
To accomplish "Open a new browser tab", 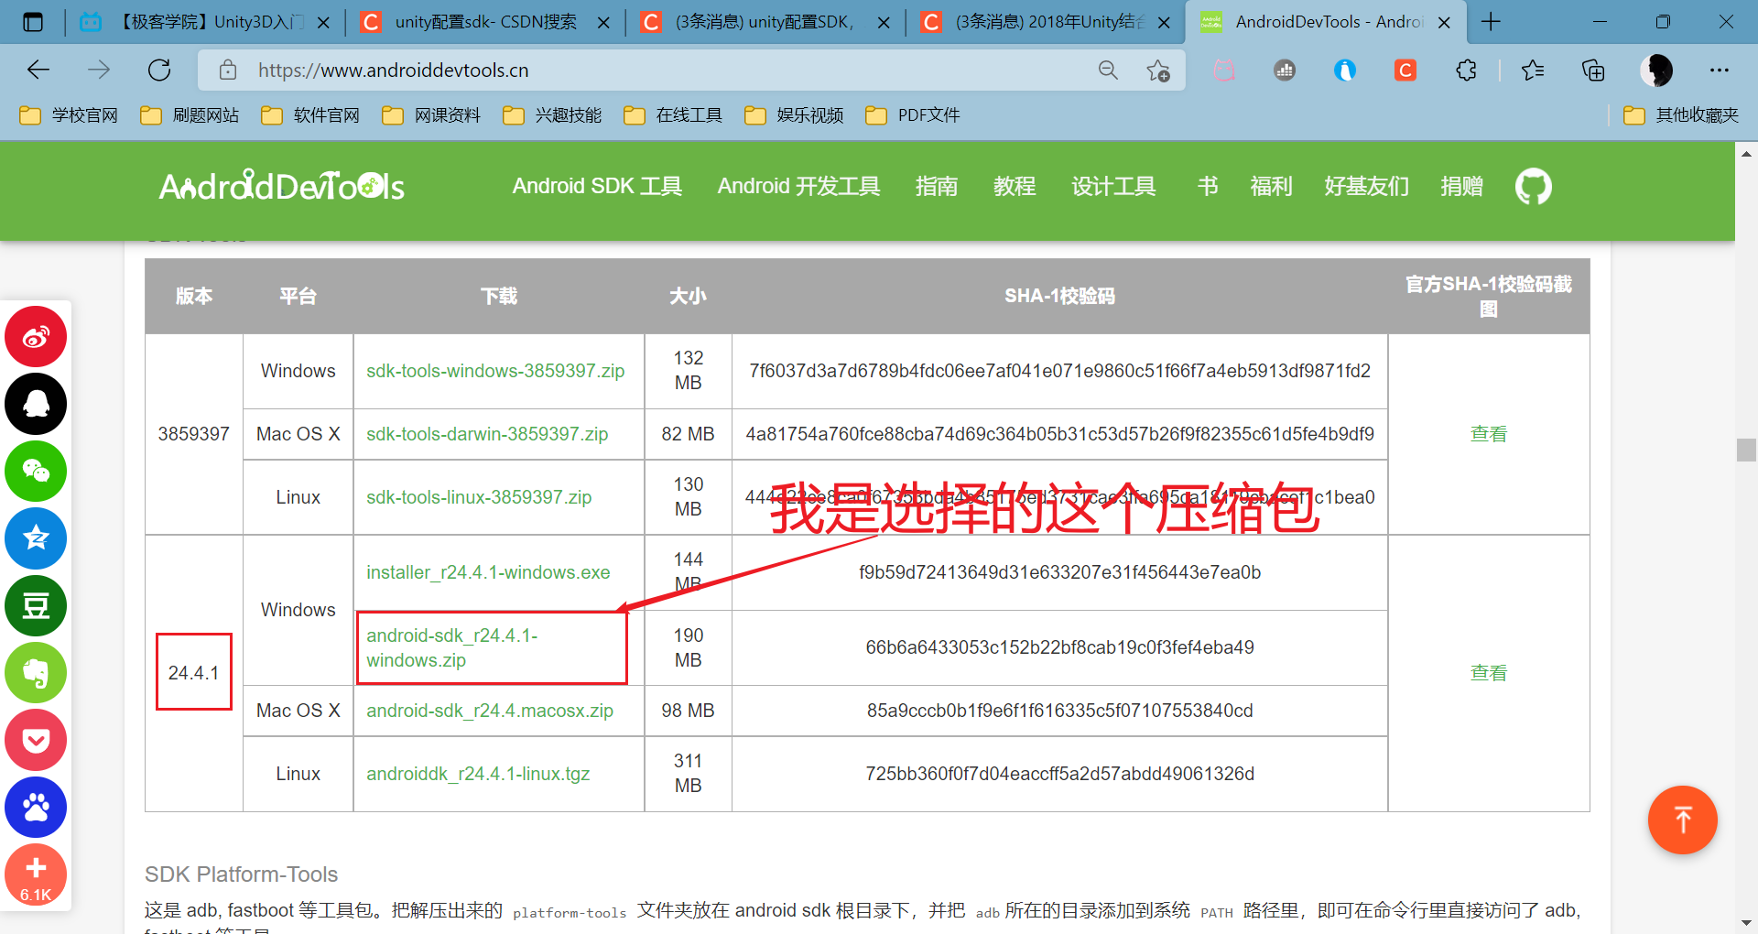I will pos(1491,22).
